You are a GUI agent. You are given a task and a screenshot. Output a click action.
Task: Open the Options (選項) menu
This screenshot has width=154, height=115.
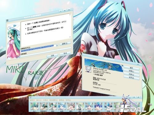[62, 100]
